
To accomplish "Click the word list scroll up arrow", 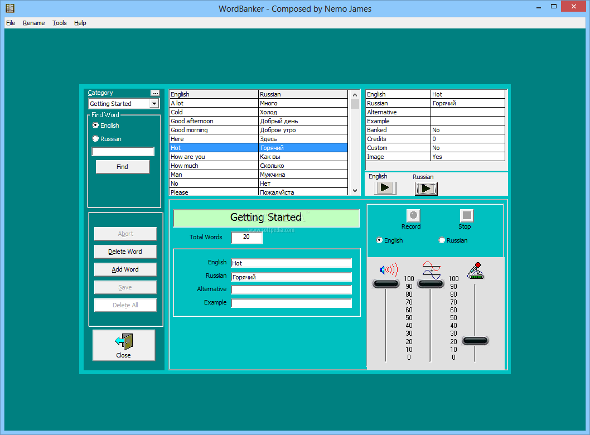I will 355,95.
